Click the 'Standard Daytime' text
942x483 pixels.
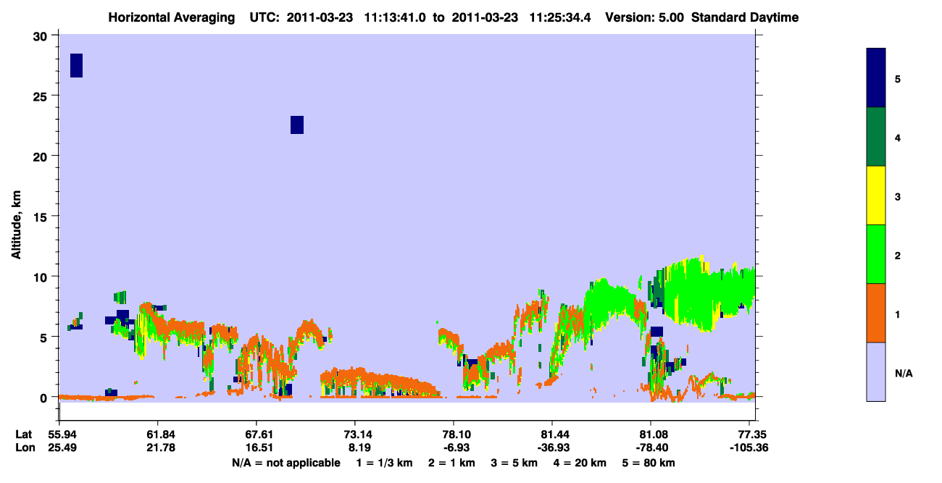(x=745, y=17)
